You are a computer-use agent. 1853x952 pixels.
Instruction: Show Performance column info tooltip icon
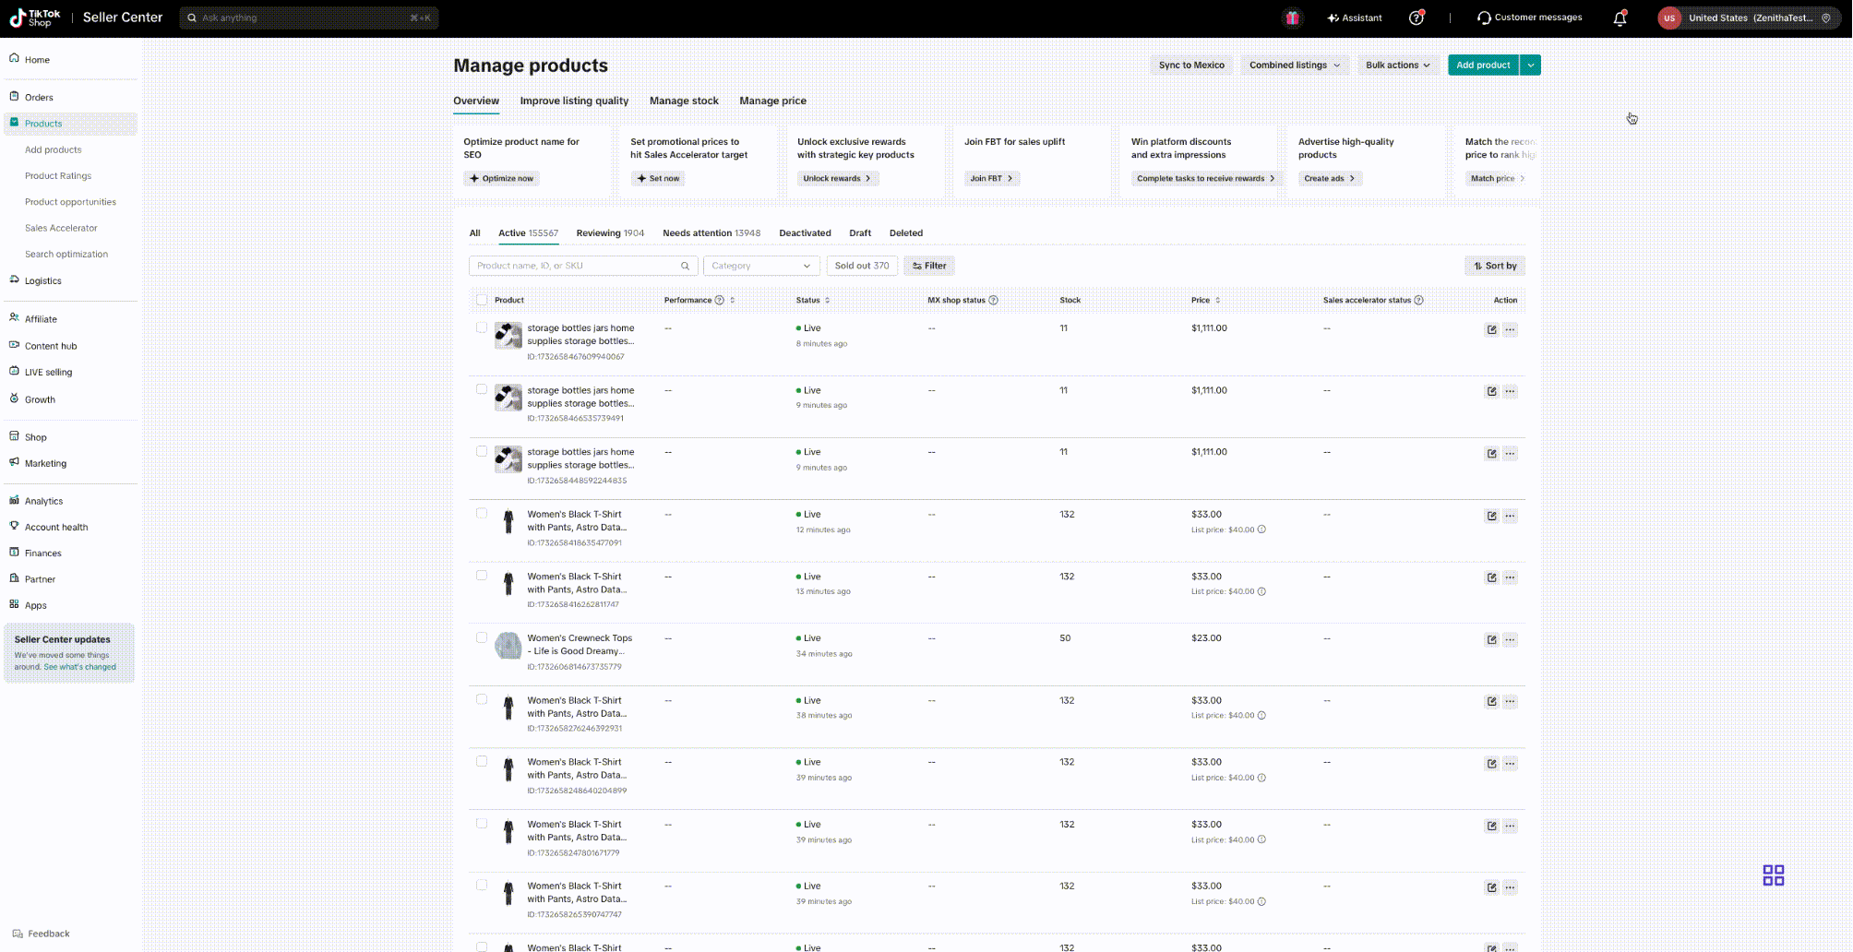[719, 300]
